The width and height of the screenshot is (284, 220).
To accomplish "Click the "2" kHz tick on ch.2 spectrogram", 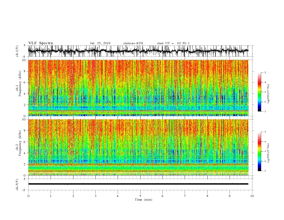I will 25,164.
